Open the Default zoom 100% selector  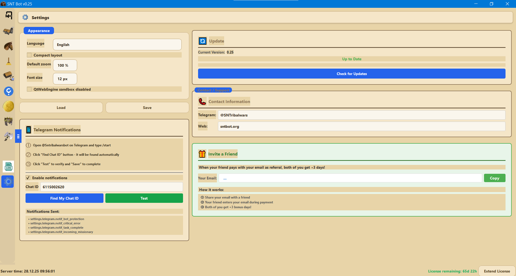click(65, 65)
